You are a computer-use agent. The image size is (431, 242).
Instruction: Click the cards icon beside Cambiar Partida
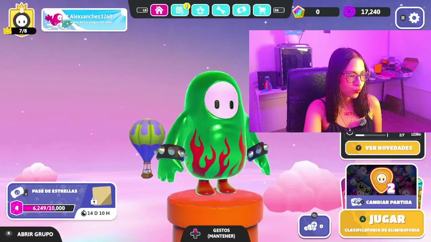point(357,202)
